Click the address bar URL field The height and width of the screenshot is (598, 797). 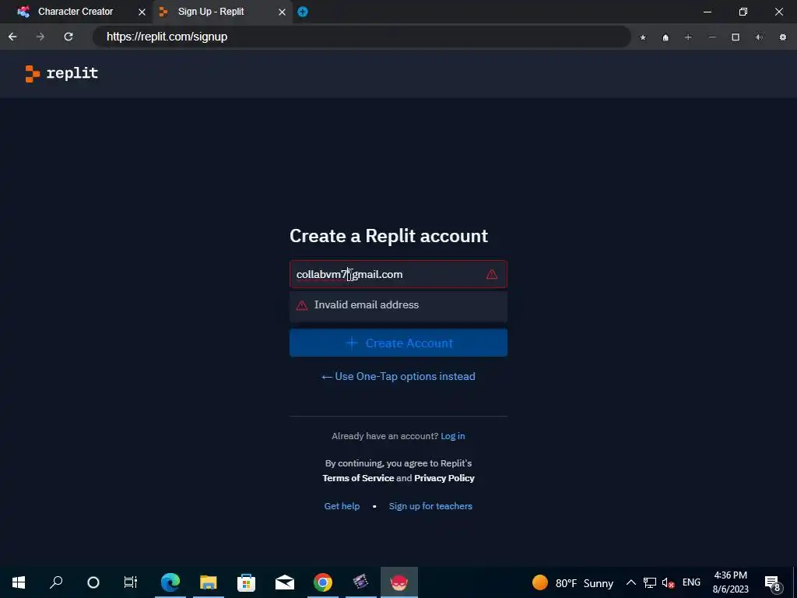point(361,37)
